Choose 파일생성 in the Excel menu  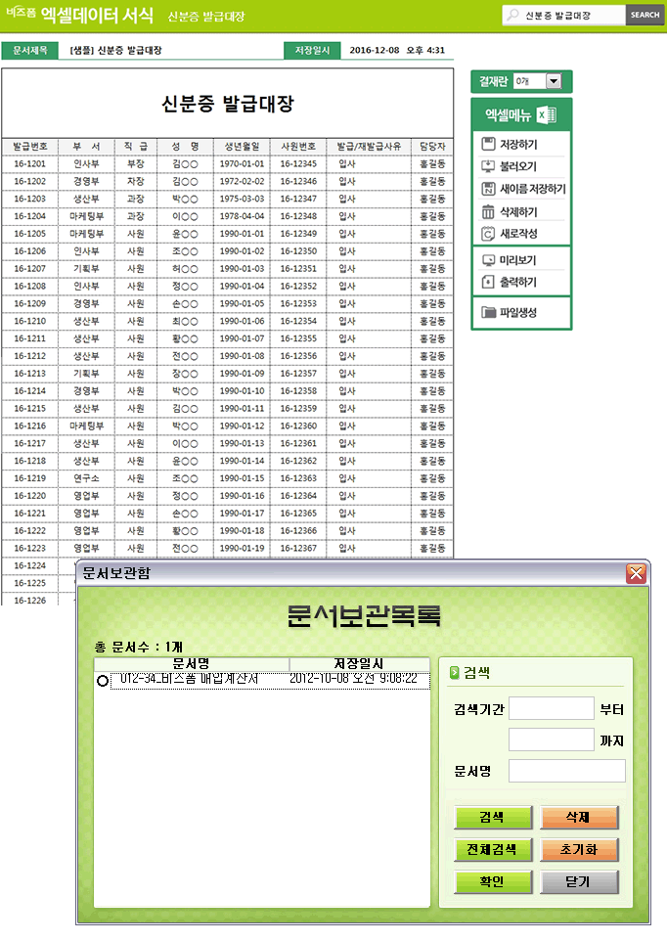[x=518, y=313]
